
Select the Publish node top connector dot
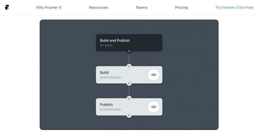tap(129, 98)
